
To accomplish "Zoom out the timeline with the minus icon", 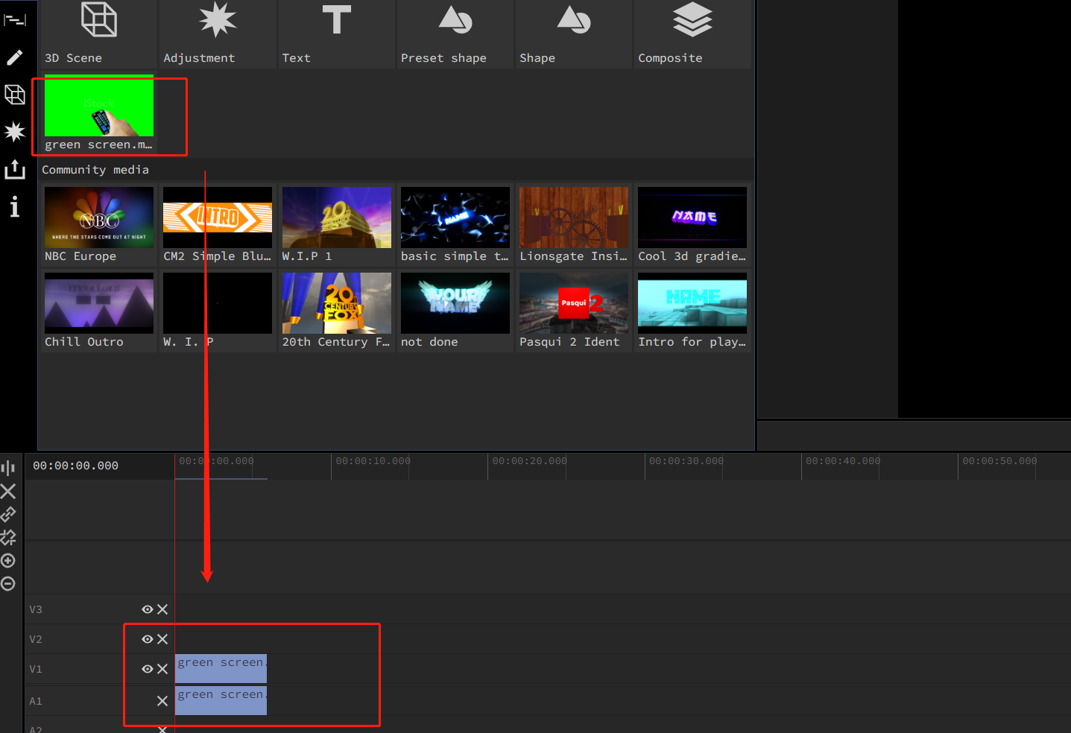I will [7, 583].
